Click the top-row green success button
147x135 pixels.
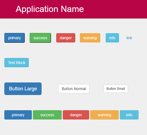40,38
